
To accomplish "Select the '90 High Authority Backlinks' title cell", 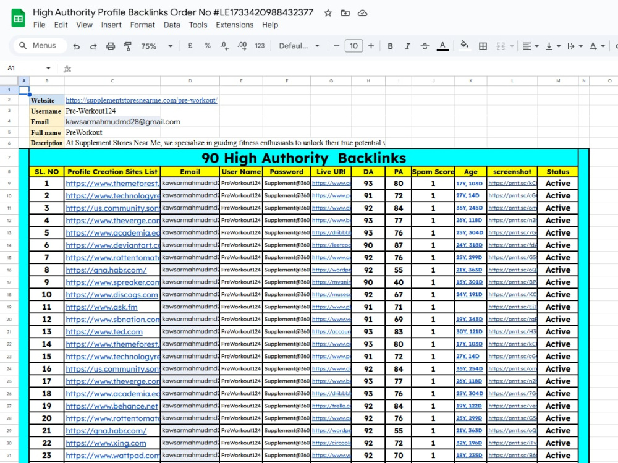I will (x=303, y=158).
